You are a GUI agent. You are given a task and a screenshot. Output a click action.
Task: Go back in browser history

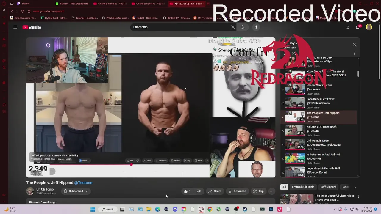tap(12, 11)
